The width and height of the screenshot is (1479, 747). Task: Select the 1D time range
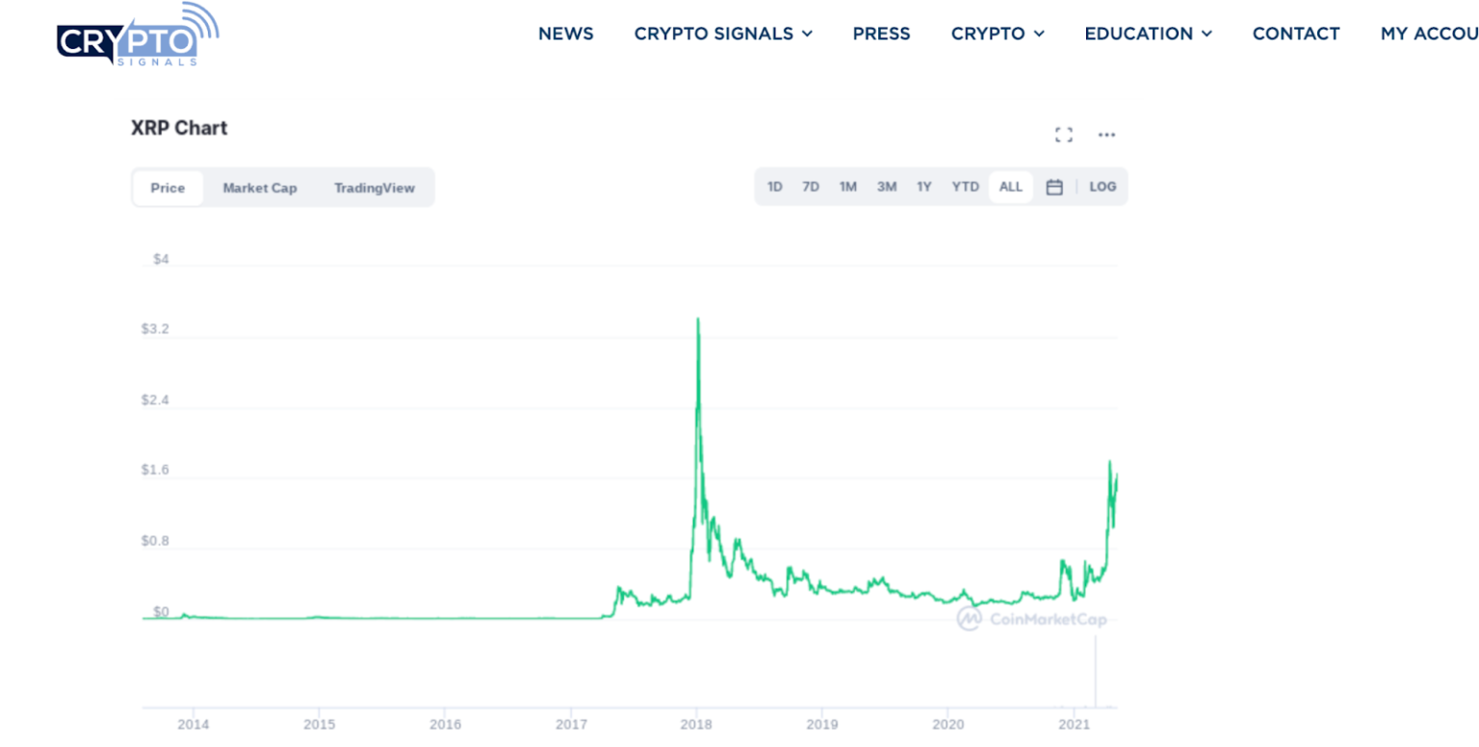(x=774, y=187)
